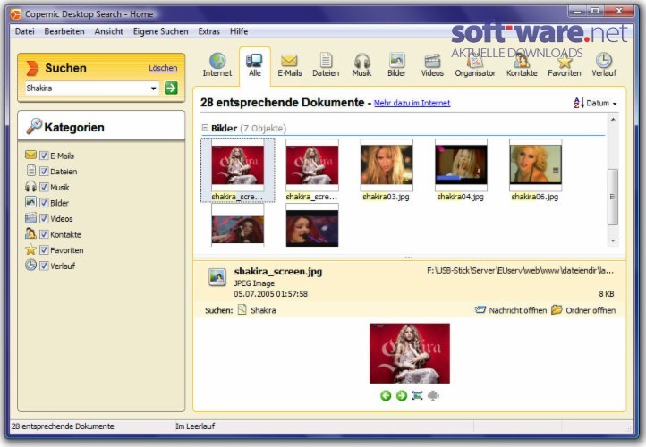Click the previous image green arrow

click(x=386, y=395)
